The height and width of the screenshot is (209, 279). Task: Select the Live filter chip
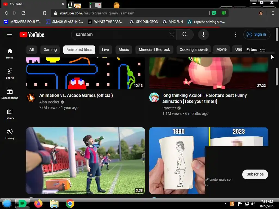105,50
